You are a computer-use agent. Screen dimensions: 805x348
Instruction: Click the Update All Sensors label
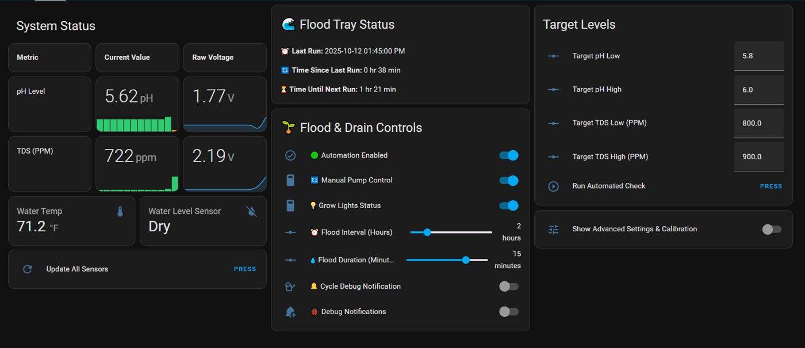tap(77, 269)
